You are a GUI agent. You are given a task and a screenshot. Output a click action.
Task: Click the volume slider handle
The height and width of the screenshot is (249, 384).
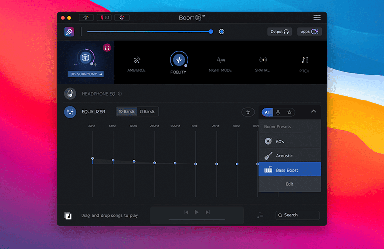(211, 32)
